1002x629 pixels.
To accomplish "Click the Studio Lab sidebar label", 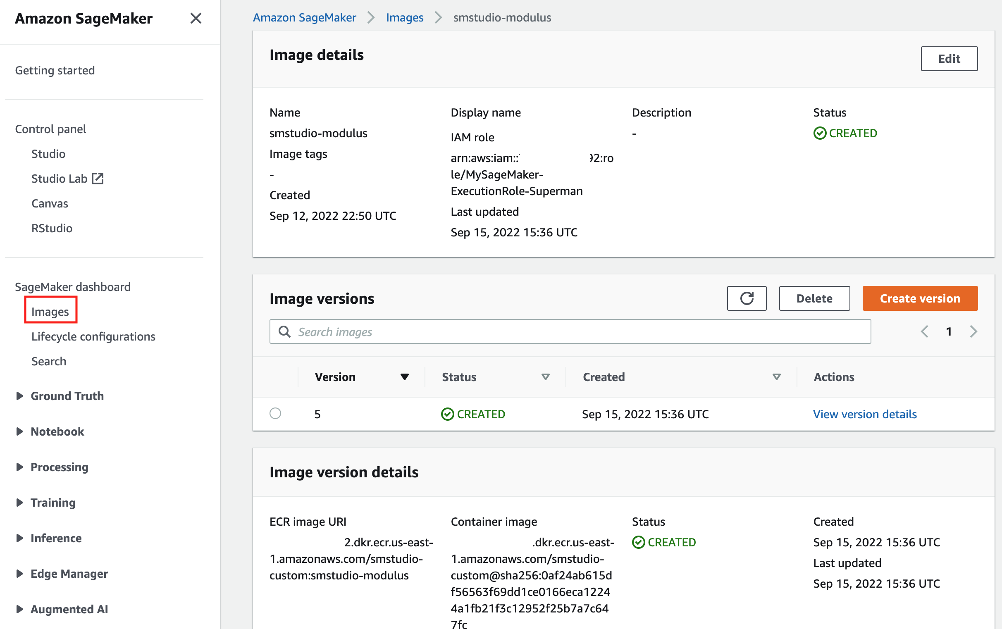I will coord(60,179).
